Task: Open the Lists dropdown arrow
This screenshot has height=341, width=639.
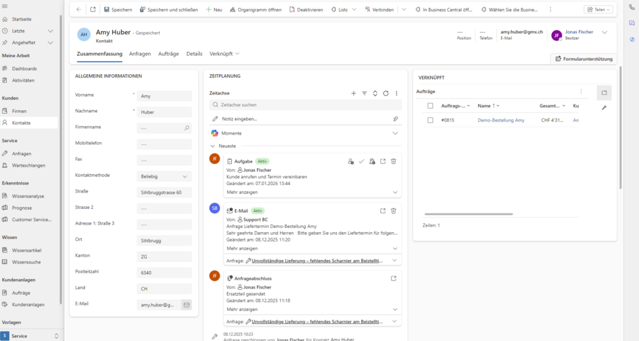Action: (x=354, y=10)
